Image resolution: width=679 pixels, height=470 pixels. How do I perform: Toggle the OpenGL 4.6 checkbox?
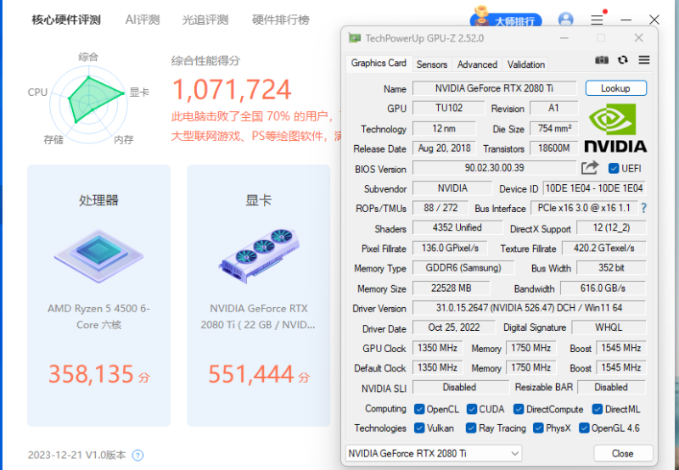(584, 428)
